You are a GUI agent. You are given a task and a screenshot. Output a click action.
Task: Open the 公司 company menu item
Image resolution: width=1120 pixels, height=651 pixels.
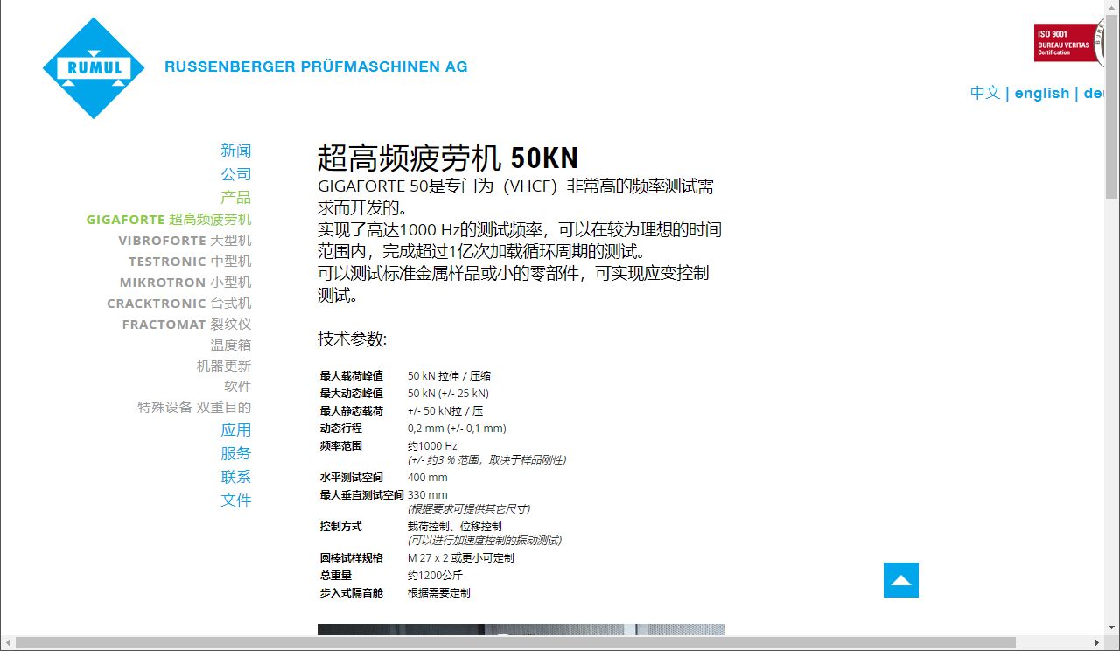235,174
